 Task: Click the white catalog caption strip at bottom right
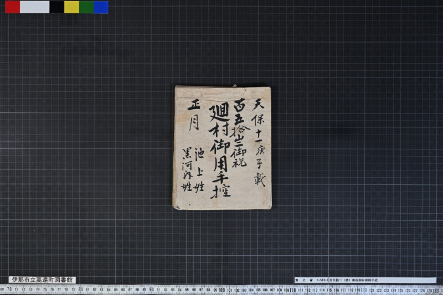point(365,280)
